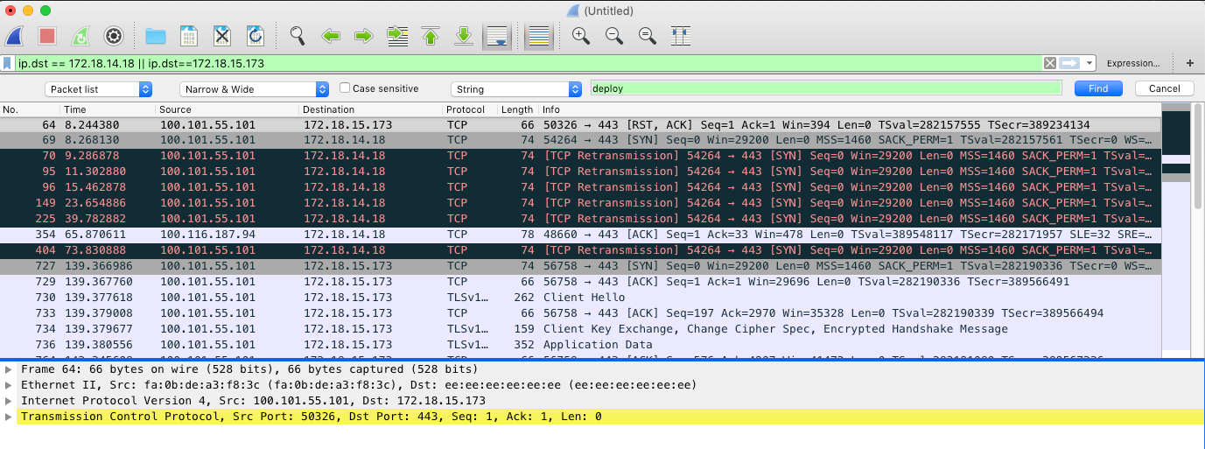Click into the display filter field
Image resolution: width=1205 pixels, height=449 pixels.
(529, 63)
